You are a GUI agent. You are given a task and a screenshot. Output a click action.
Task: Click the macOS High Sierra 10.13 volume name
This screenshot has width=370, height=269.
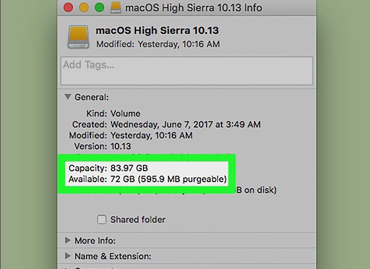[x=157, y=31]
